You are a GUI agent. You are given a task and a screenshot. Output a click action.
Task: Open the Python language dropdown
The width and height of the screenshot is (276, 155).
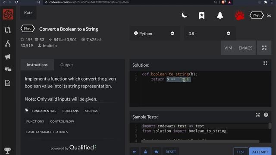pyautogui.click(x=155, y=34)
